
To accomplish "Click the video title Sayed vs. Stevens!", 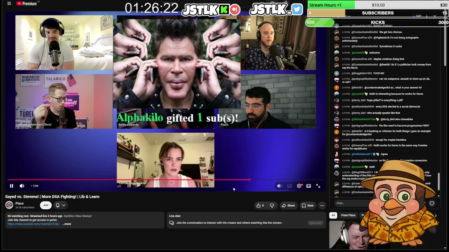I will tap(52, 197).
